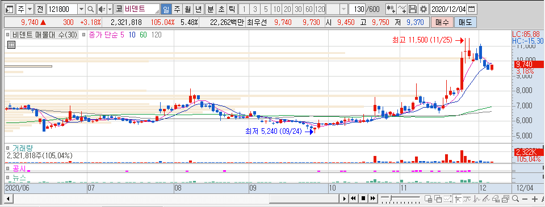This screenshot has width=545, height=207.
Task: Select the 일 daily period tab
Action: click(166, 9)
